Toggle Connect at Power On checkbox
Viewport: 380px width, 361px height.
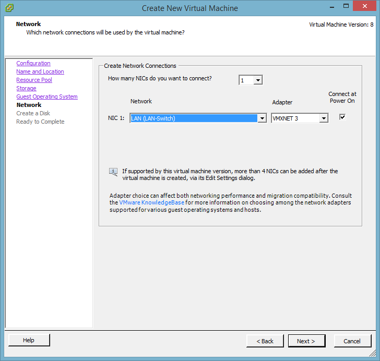click(x=342, y=117)
